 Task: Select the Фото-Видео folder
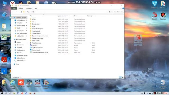(36, 40)
